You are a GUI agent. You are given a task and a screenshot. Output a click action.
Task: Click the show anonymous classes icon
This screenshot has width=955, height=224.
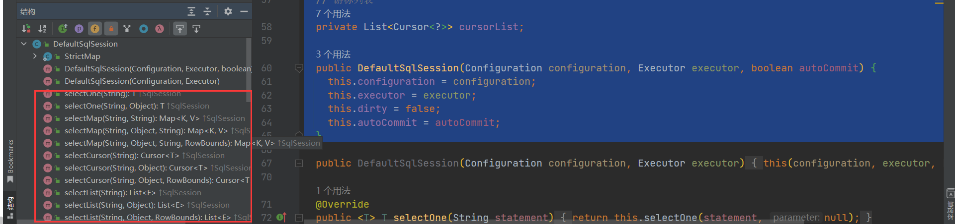tap(144, 29)
